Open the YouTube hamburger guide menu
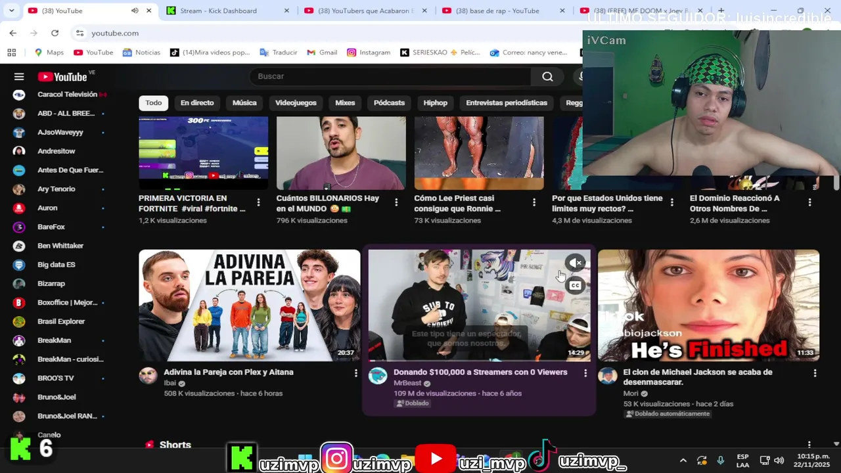Image resolution: width=841 pixels, height=473 pixels. pos(19,77)
